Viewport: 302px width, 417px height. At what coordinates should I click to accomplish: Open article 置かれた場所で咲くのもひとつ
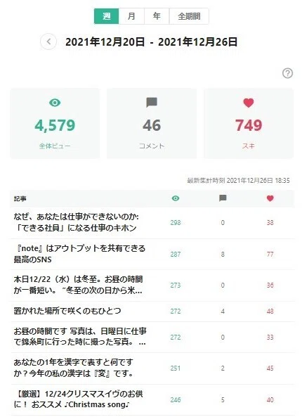(67, 311)
